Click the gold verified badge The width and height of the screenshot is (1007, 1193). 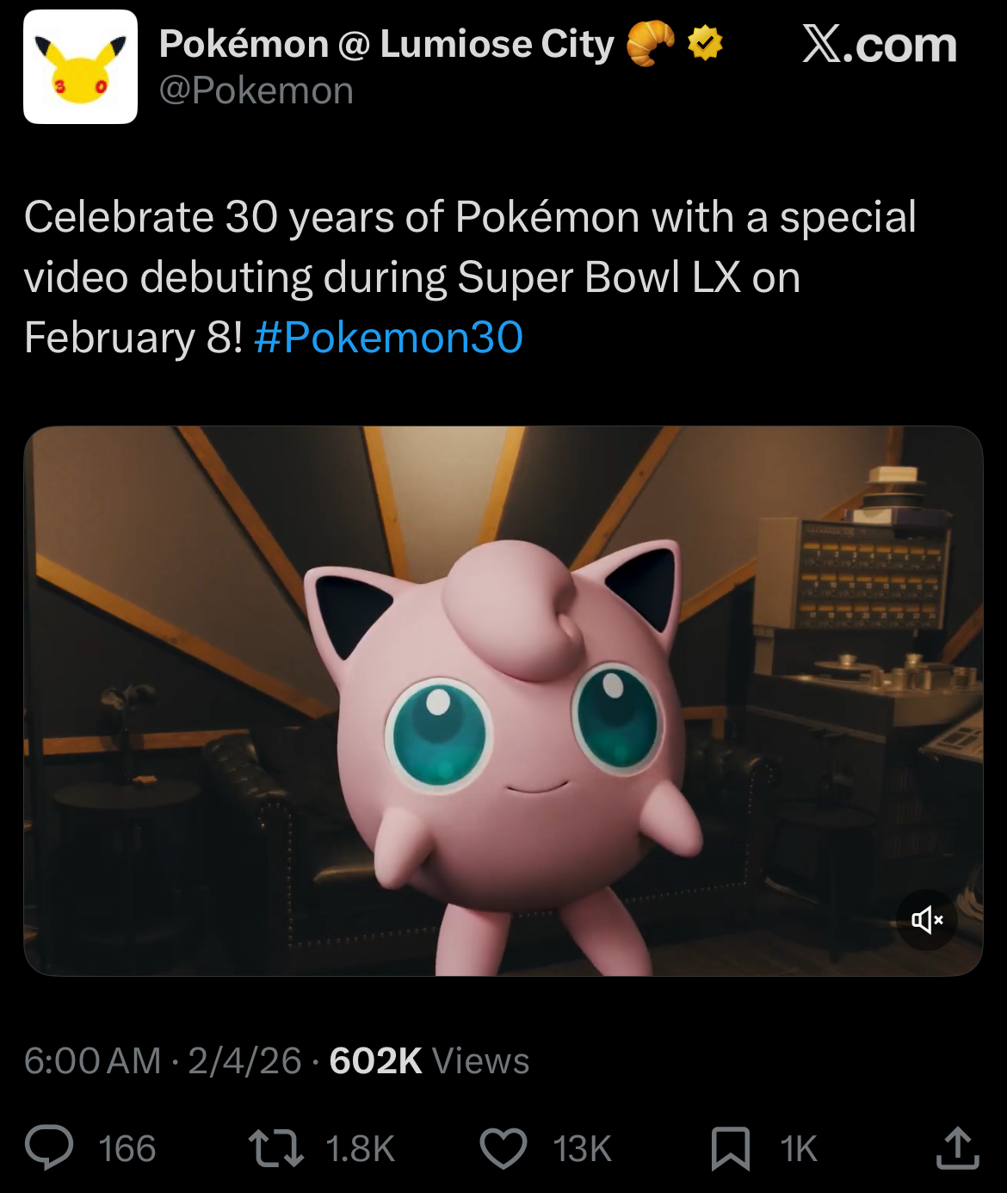pyautogui.click(x=705, y=43)
